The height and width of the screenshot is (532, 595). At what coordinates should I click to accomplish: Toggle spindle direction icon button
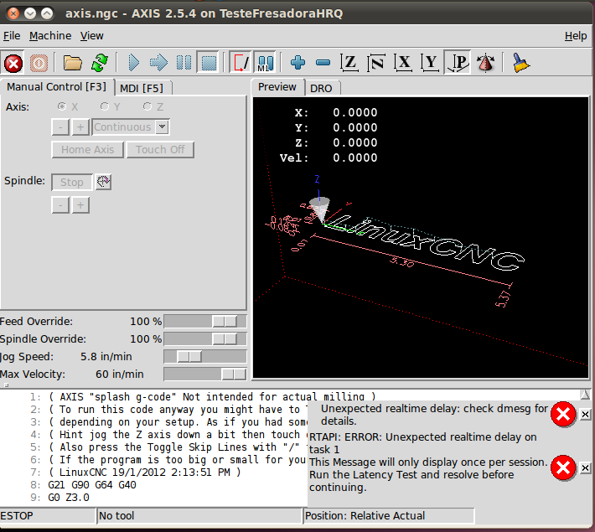click(x=103, y=182)
